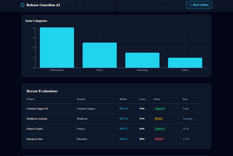233x156 pixels.
Task: Click the Domain column header
Action: pyautogui.click(x=81, y=99)
